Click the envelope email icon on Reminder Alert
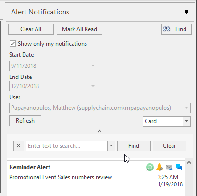Screen dimensions: 197x196 point(169,167)
